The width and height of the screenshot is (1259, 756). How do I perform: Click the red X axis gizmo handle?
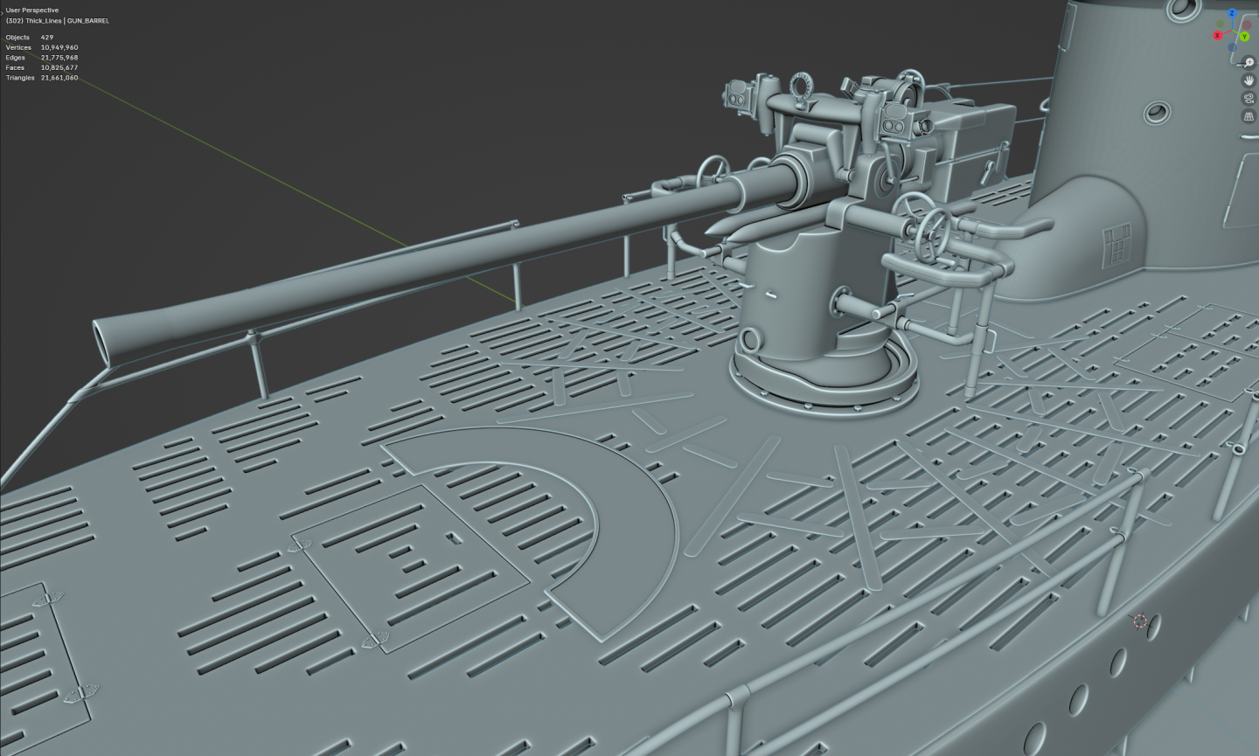pos(1218,36)
